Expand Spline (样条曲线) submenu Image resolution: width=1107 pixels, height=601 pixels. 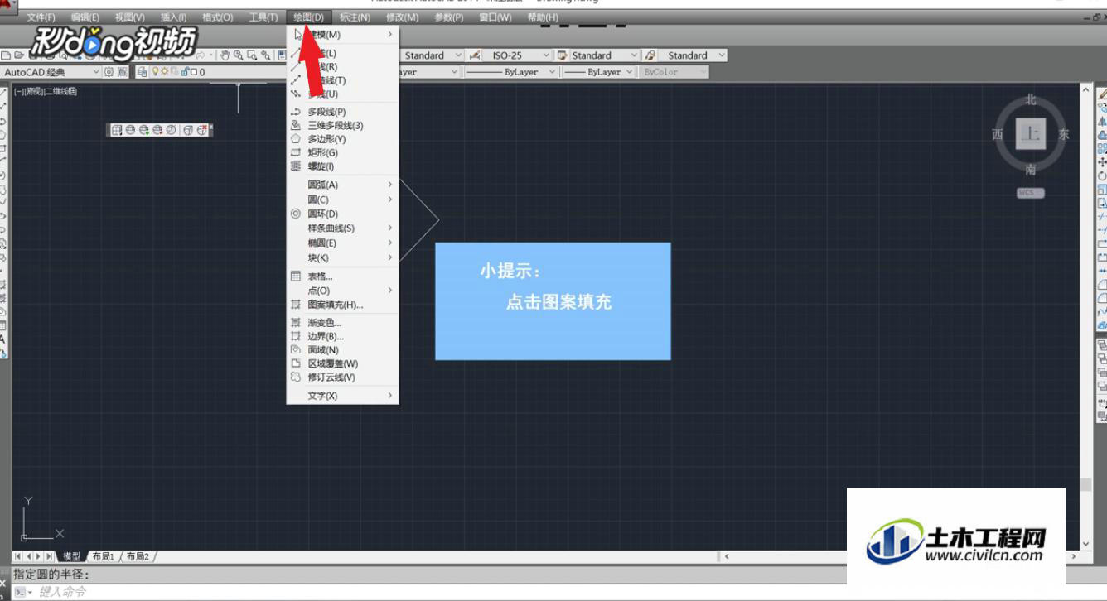(x=342, y=228)
